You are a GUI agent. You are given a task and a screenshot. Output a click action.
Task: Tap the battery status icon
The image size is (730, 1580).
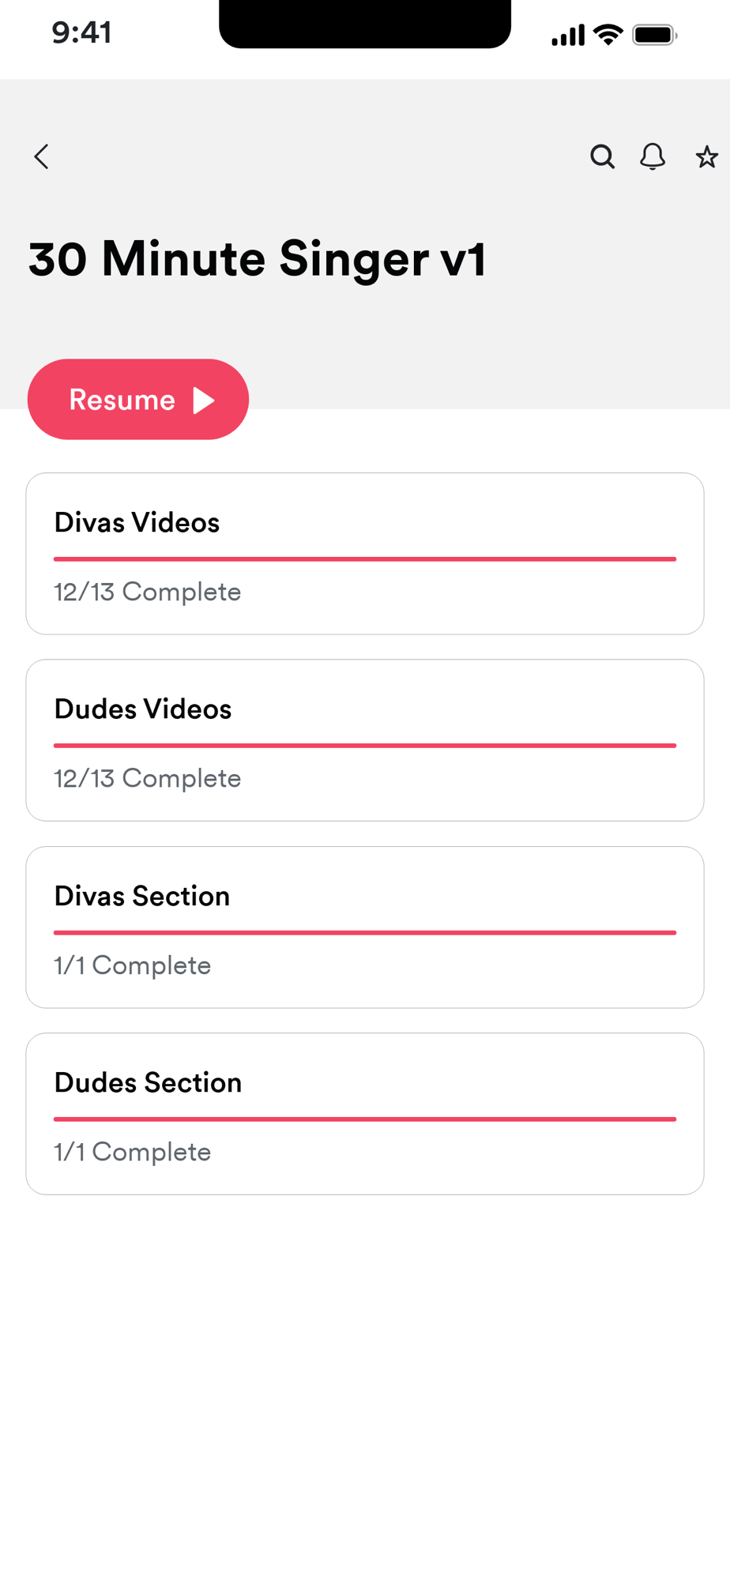(654, 35)
